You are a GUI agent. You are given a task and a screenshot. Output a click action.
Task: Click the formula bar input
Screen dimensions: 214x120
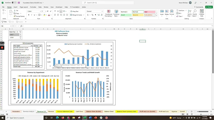(117, 26)
